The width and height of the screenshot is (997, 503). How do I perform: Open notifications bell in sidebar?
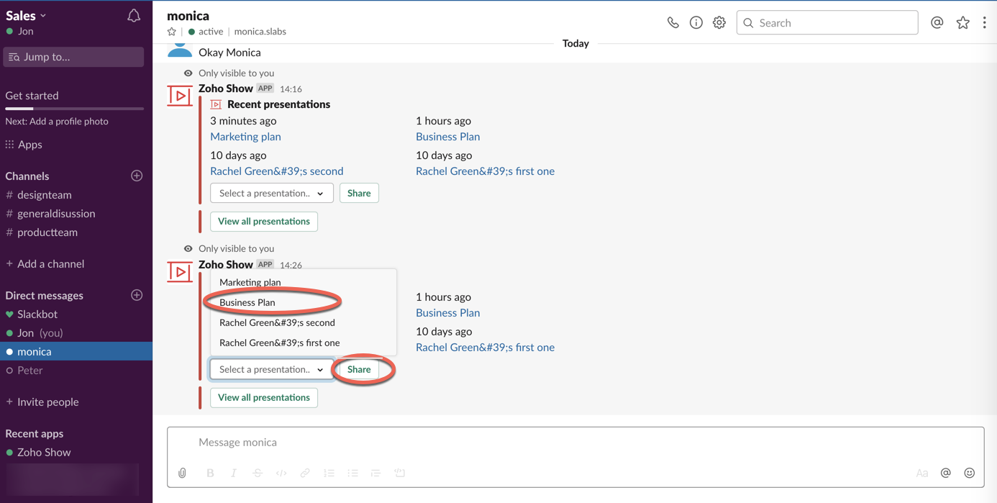(134, 16)
